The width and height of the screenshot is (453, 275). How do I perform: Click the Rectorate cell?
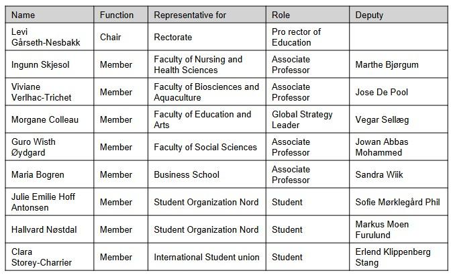tap(173, 37)
